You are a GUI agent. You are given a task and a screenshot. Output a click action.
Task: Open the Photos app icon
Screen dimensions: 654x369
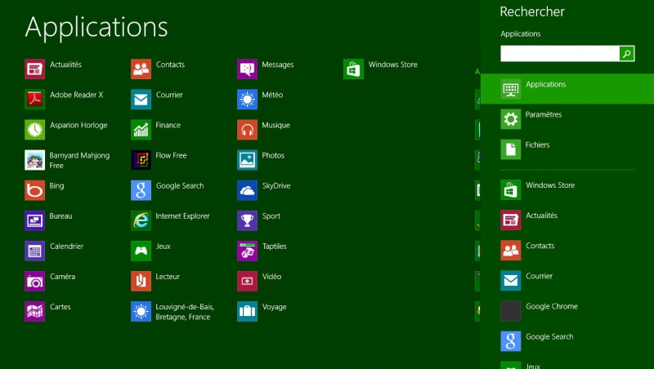pyautogui.click(x=248, y=160)
